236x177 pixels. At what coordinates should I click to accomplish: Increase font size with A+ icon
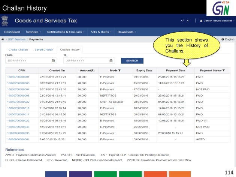click(182, 21)
